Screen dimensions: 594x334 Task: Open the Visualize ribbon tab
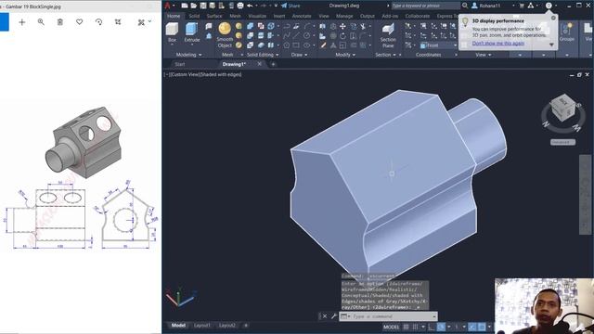[x=257, y=16]
